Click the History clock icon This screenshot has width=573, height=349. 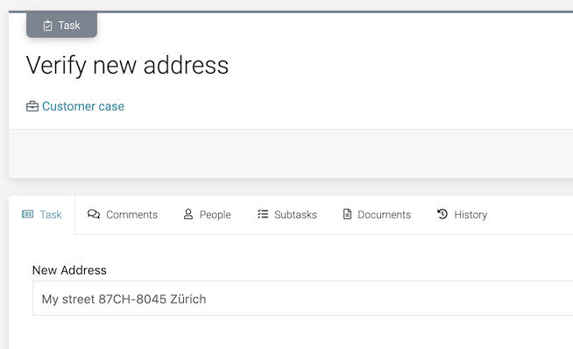pyautogui.click(x=442, y=214)
